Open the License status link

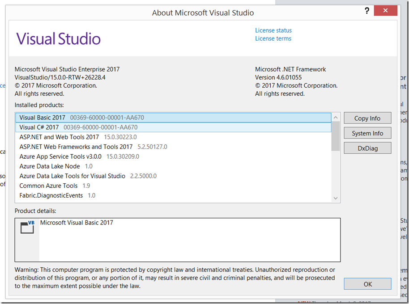(x=273, y=30)
